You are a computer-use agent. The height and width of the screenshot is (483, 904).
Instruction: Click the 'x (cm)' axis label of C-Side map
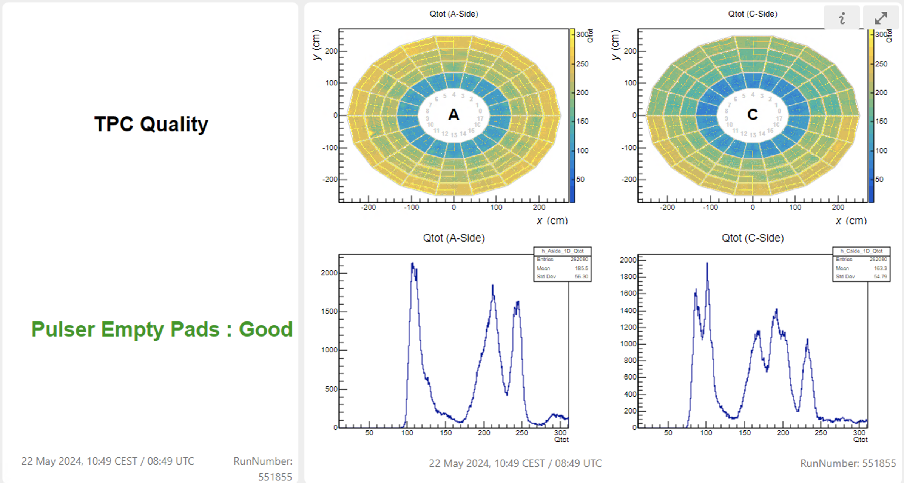(851, 220)
